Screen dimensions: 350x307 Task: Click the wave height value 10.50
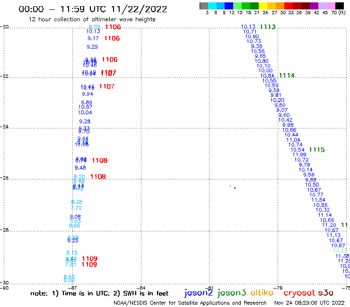[x=312, y=185]
